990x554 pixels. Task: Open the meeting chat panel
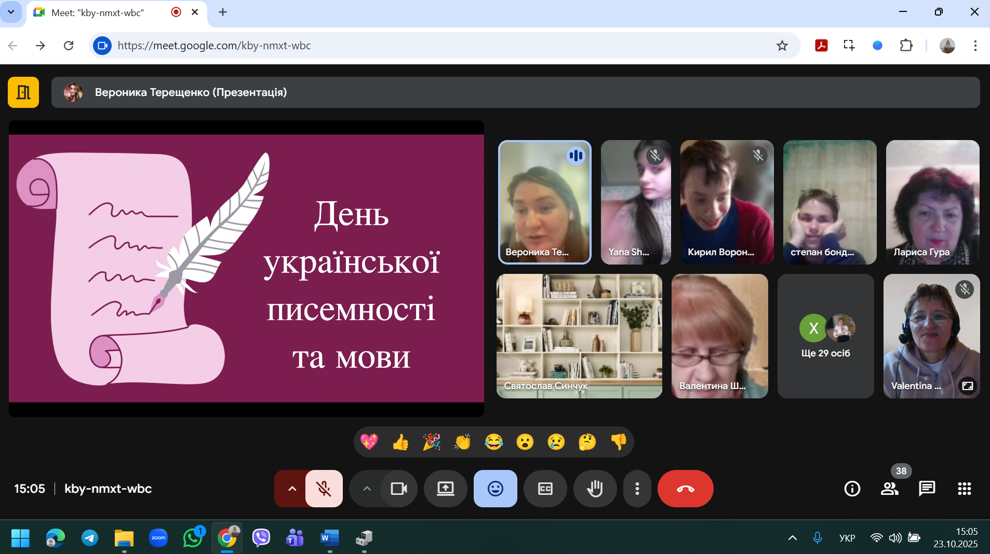927,489
